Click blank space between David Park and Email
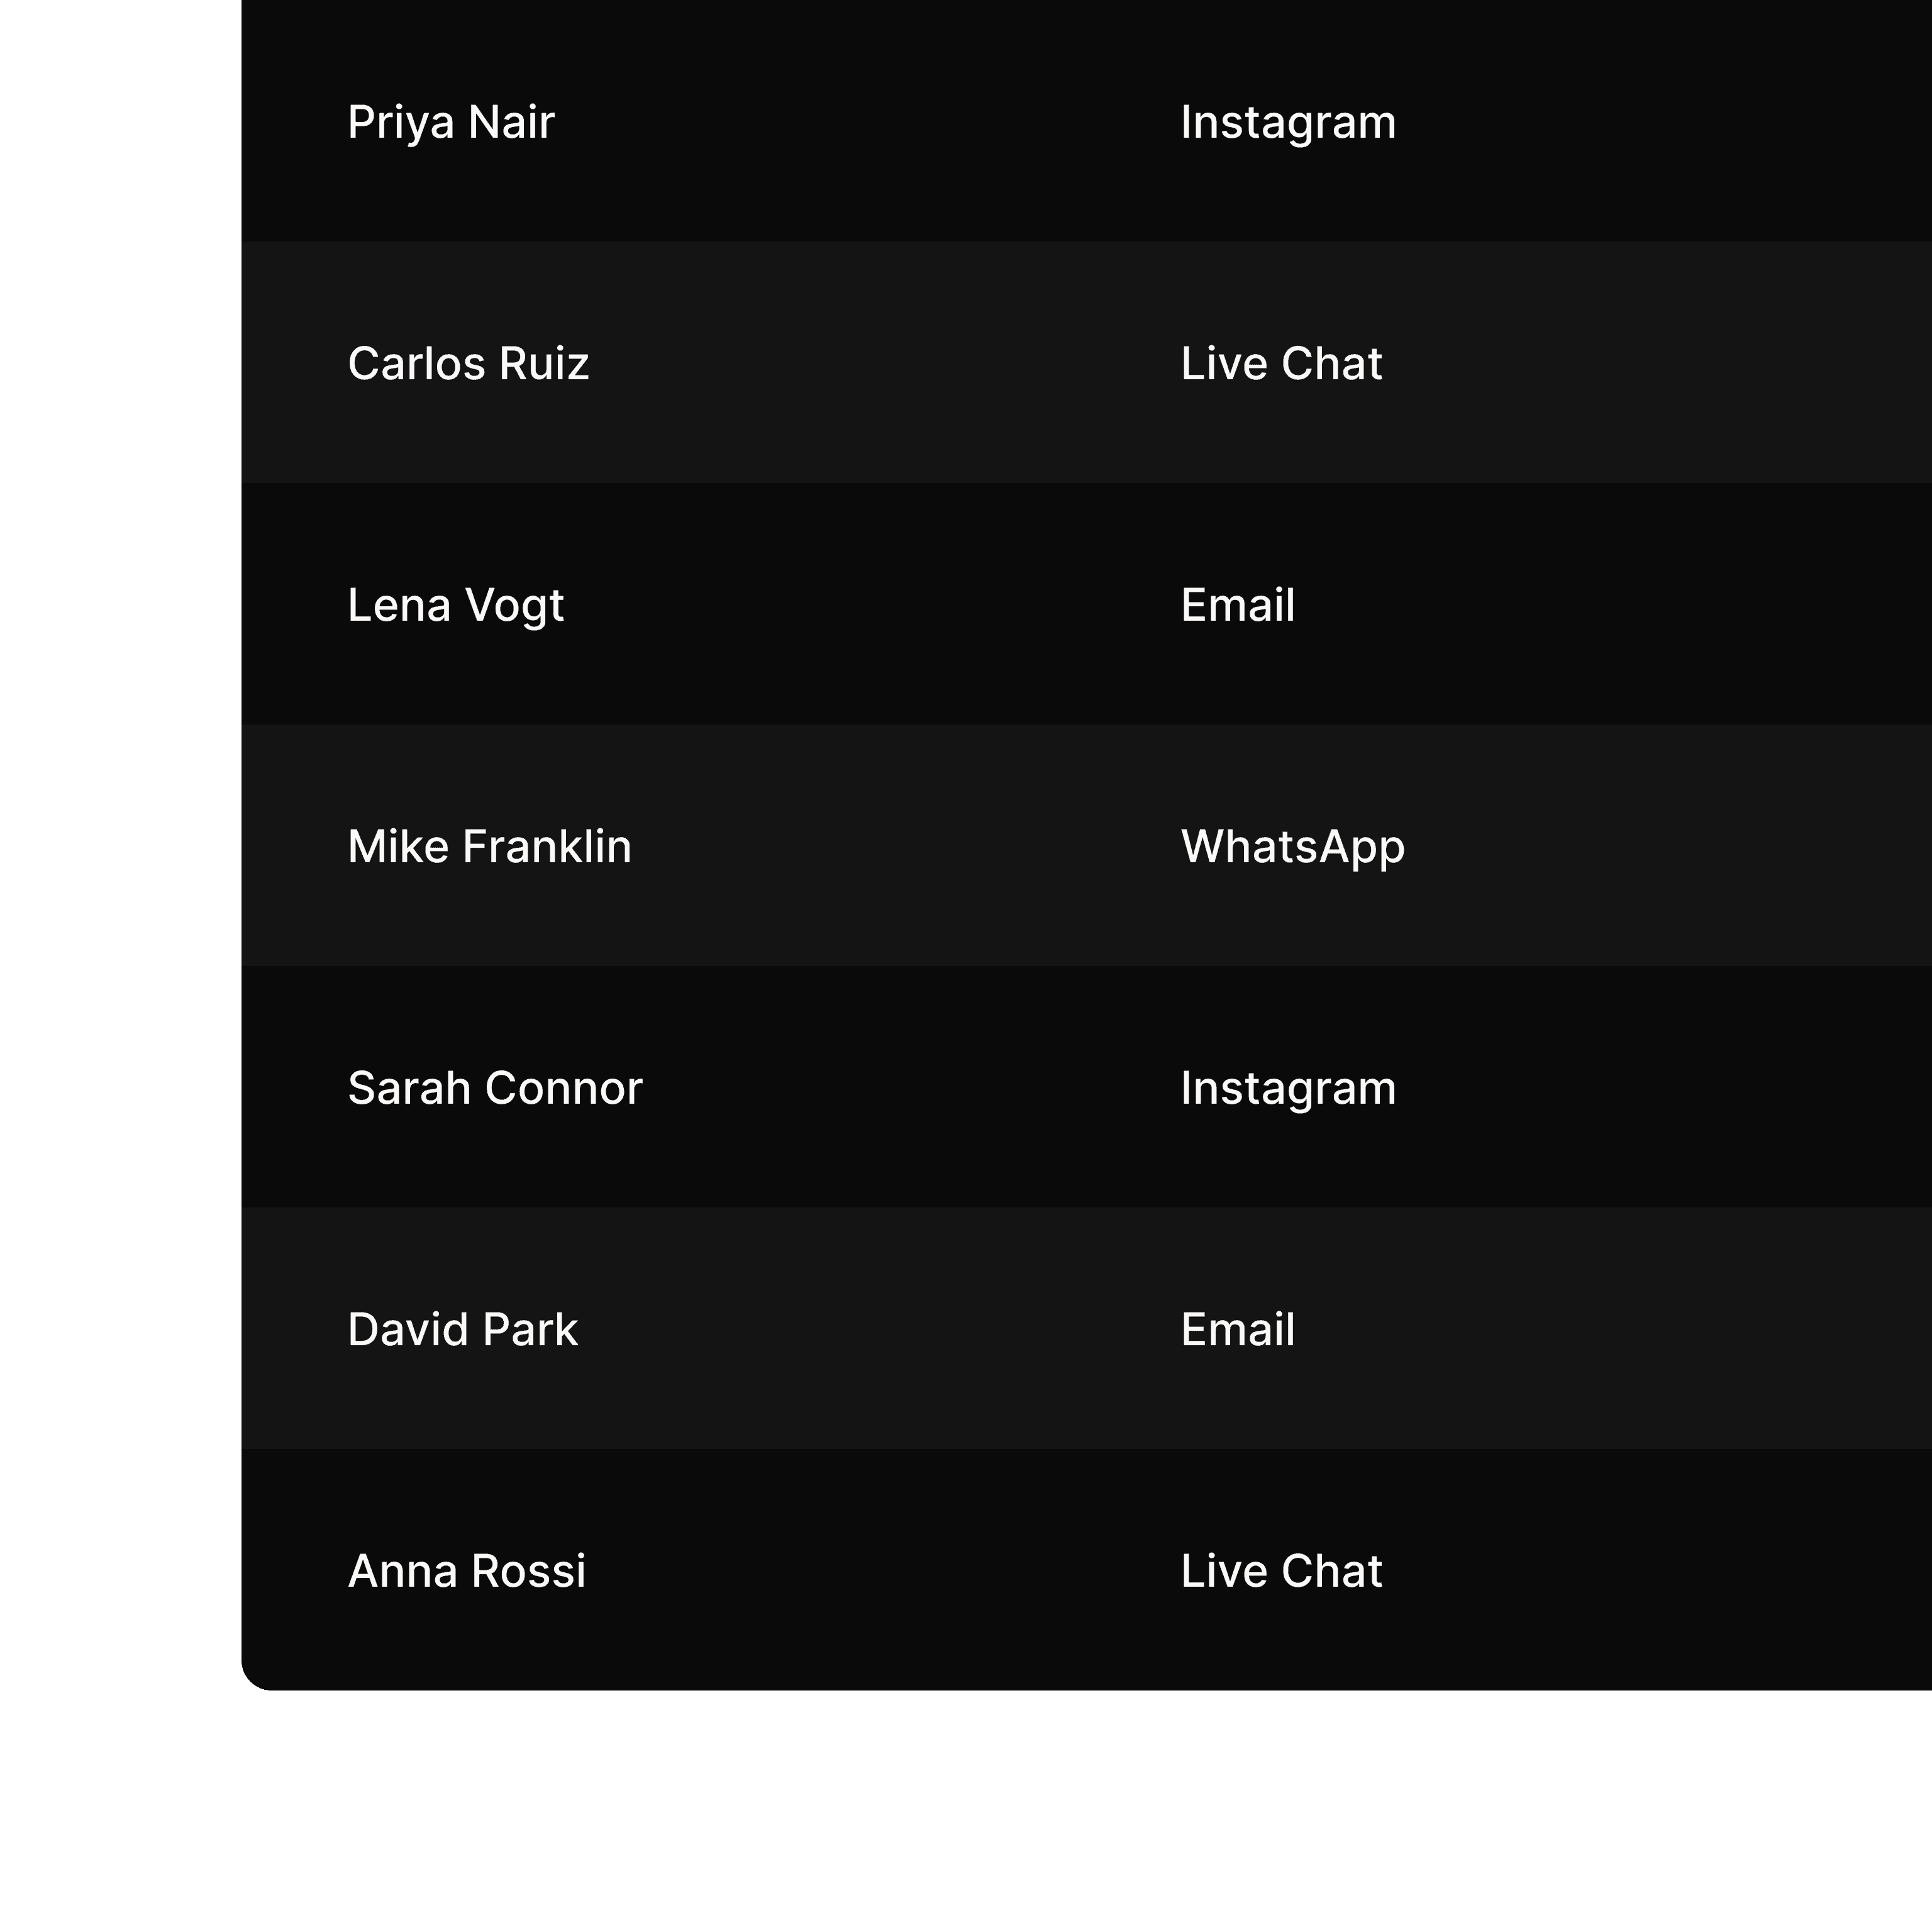The width and height of the screenshot is (1932, 1932). point(880,1329)
